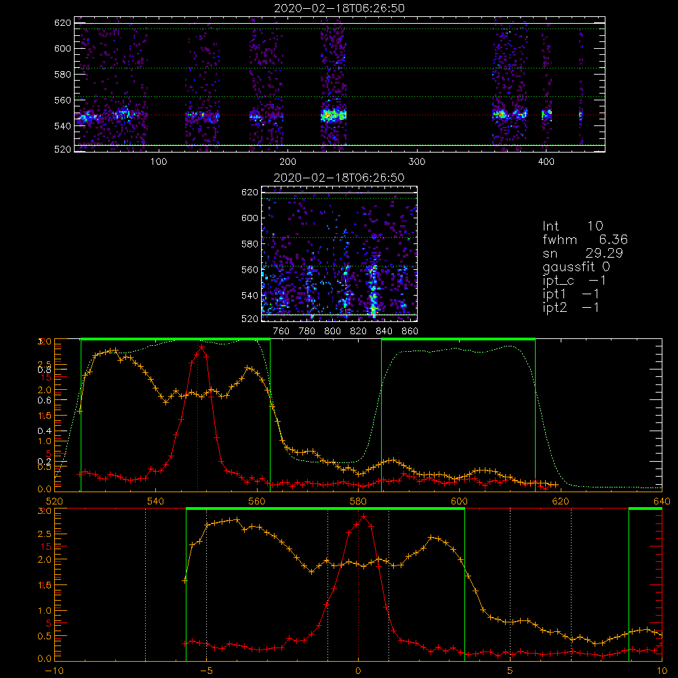Viewport: 678px width, 678px height.
Task: Click x-axis label 400 of top plot
Action: pyautogui.click(x=546, y=162)
